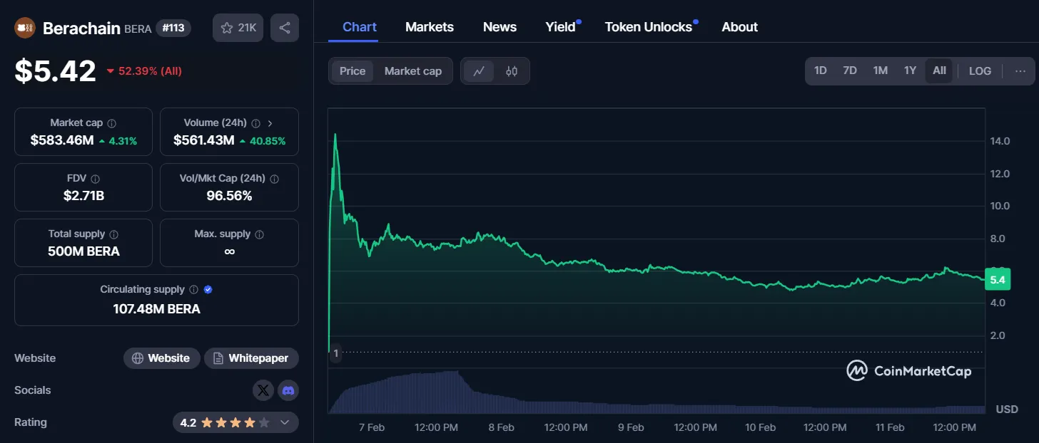The width and height of the screenshot is (1039, 443).
Task: Open the Whitepaper link button
Action: 251,358
